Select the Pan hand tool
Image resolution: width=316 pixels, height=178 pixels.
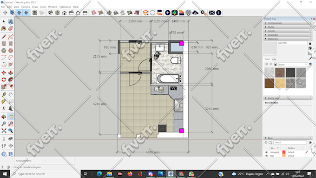click(x=11, y=117)
